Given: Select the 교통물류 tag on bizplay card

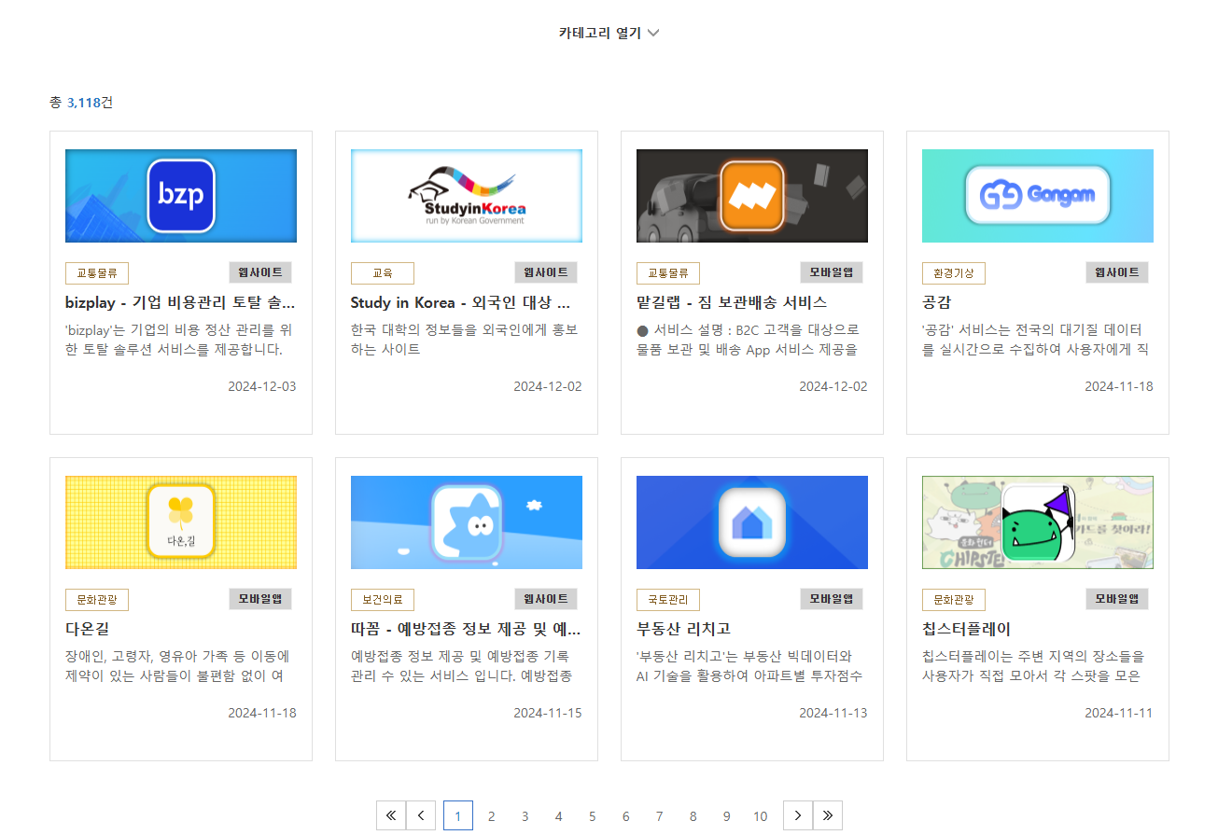Looking at the screenshot, I should 97,273.
